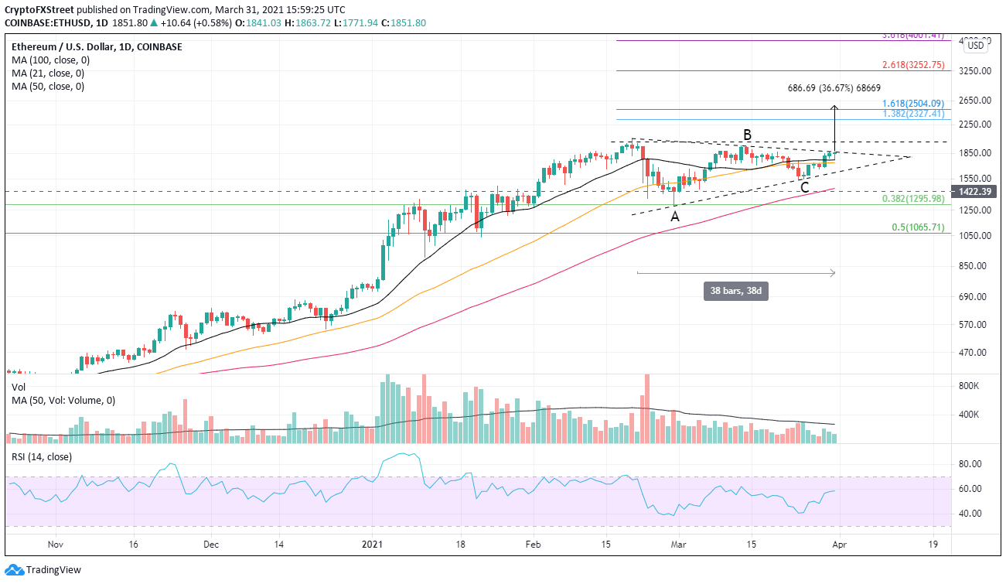Click the 19 date on time axis
This screenshot has width=1006, height=584.
[933, 545]
